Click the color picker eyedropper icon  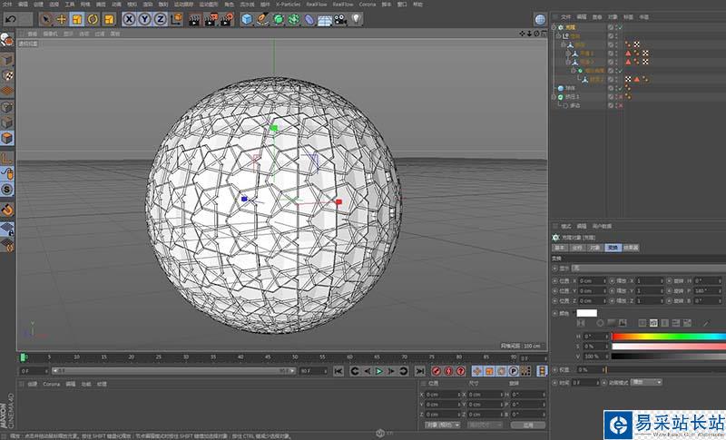[706, 323]
